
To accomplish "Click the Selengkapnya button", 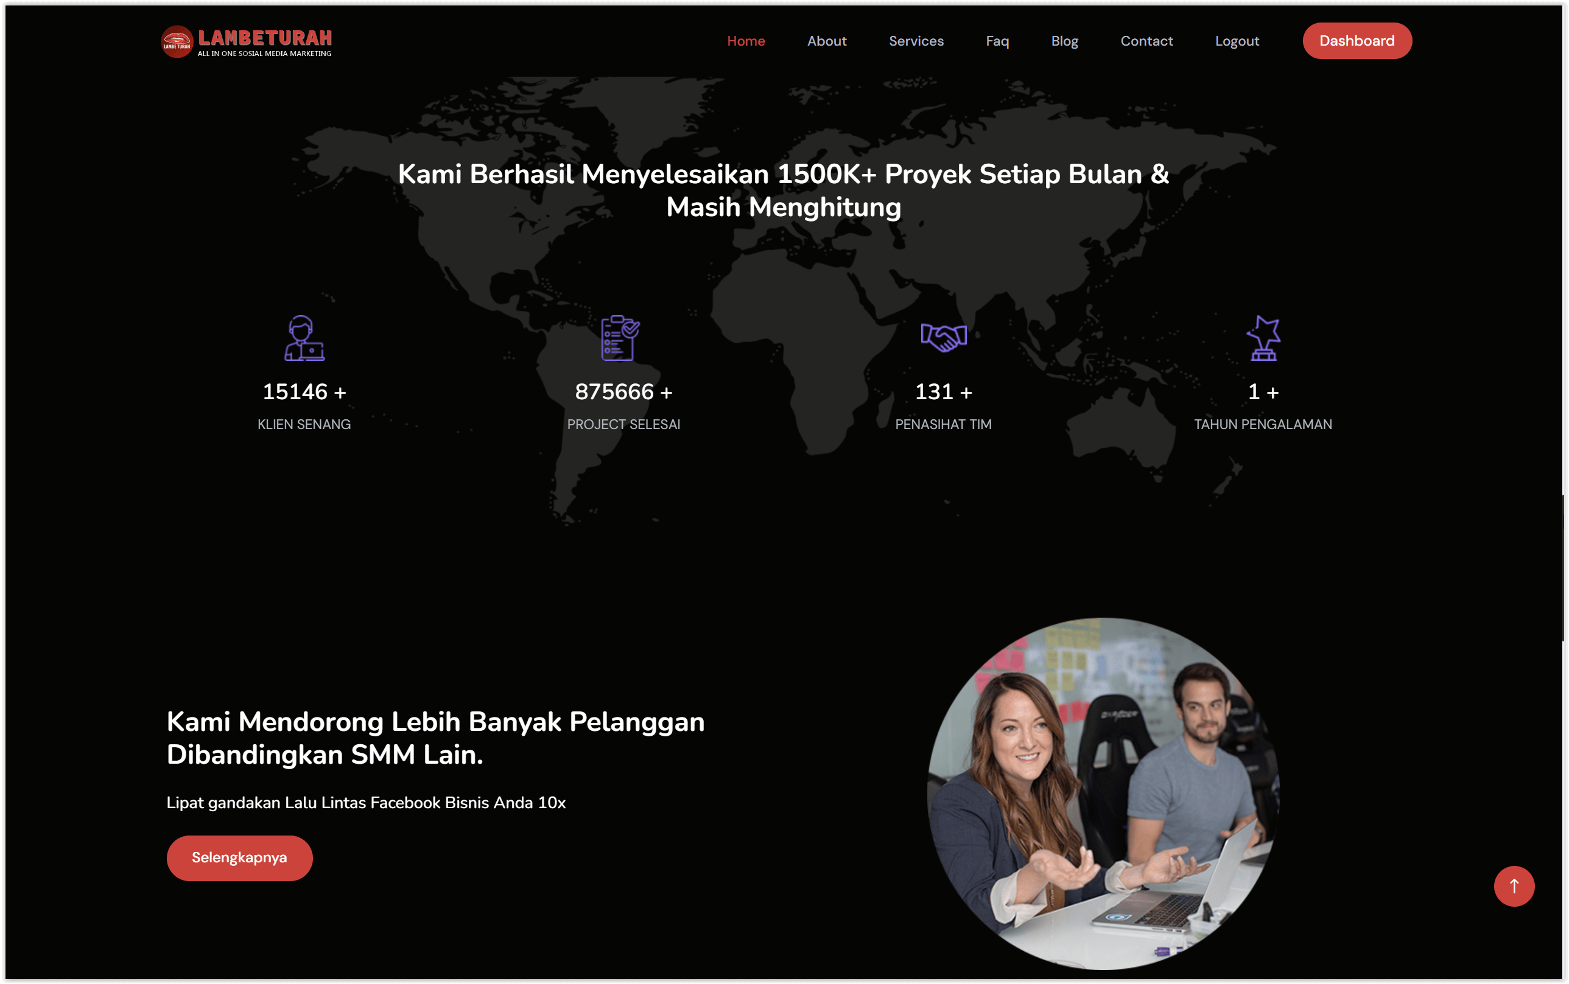I will point(239,858).
